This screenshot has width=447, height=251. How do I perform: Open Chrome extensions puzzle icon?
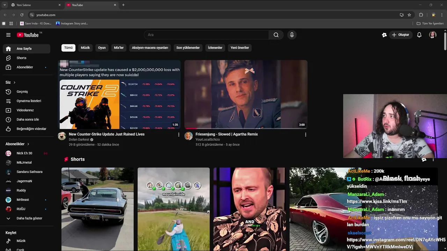(x=421, y=15)
